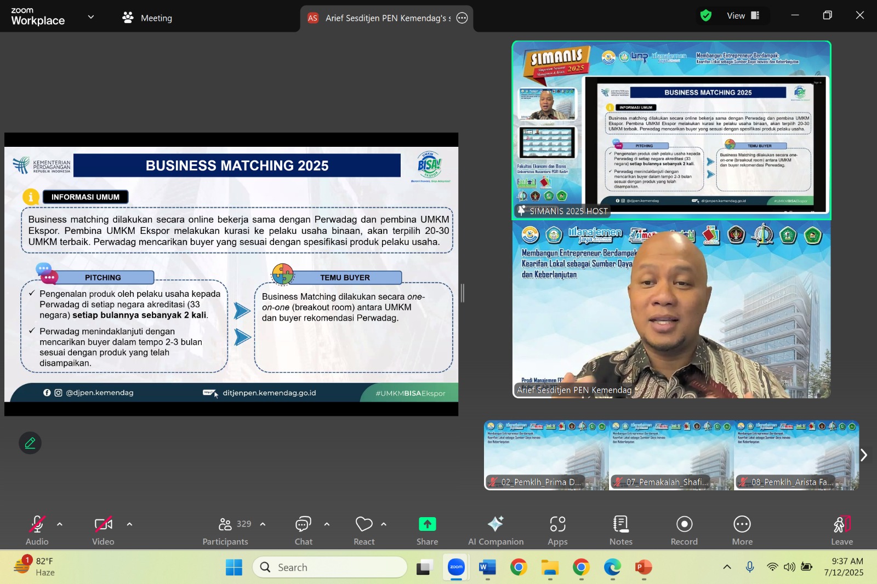Open the React emoji menu
877x584 pixels.
(364, 530)
